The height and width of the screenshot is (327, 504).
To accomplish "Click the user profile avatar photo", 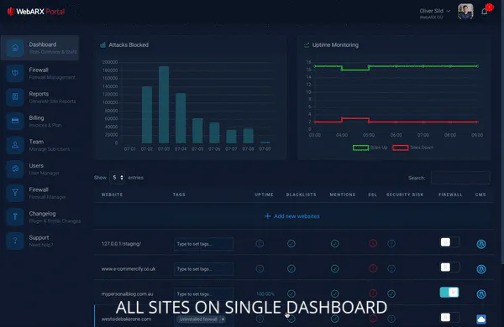I will click(x=465, y=12).
